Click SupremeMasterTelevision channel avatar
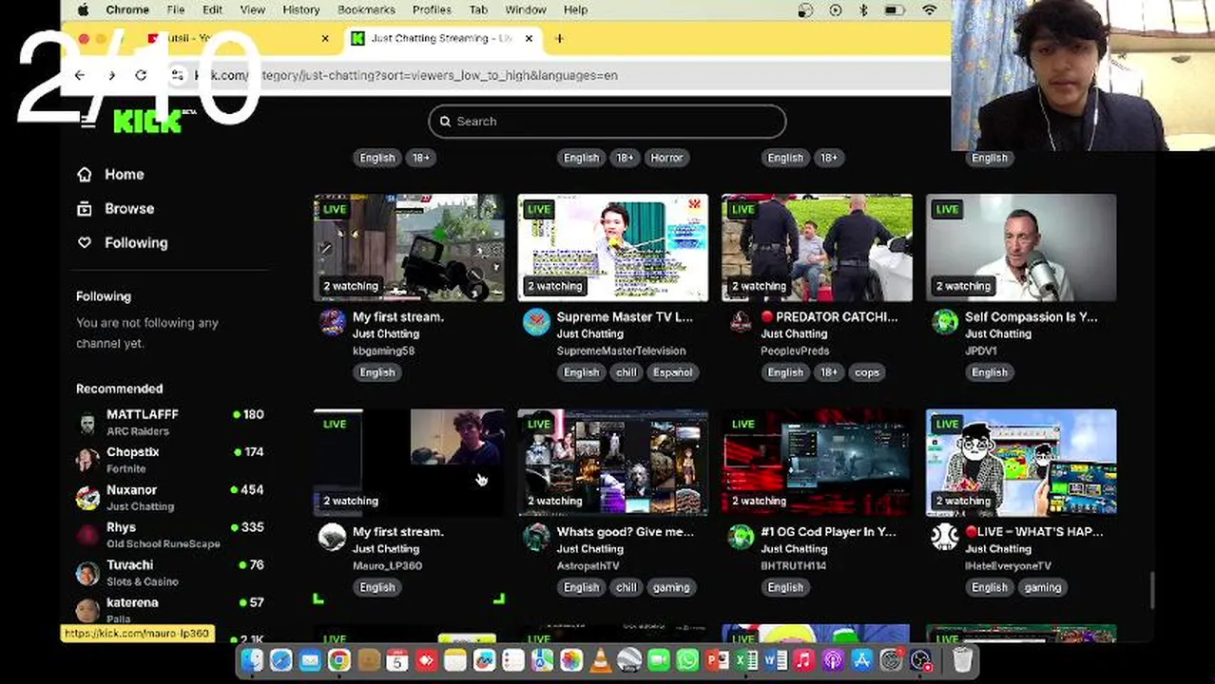 [x=536, y=323]
